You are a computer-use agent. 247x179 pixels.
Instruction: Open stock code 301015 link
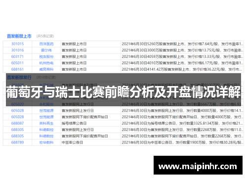tap(17, 44)
